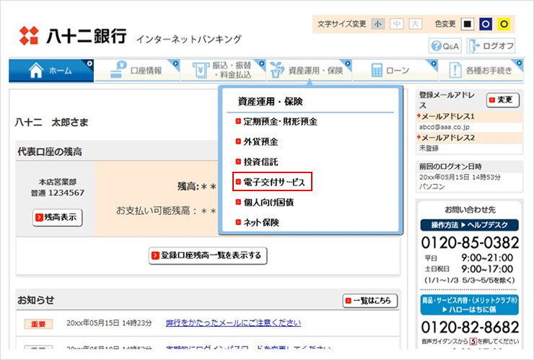Click the 0120-85-0382 phone number
The width and height of the screenshot is (534, 360).
coord(470,242)
